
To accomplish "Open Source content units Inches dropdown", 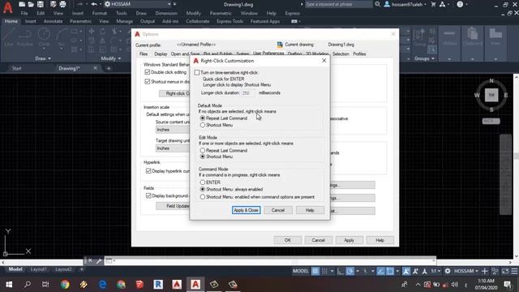I will (172, 130).
